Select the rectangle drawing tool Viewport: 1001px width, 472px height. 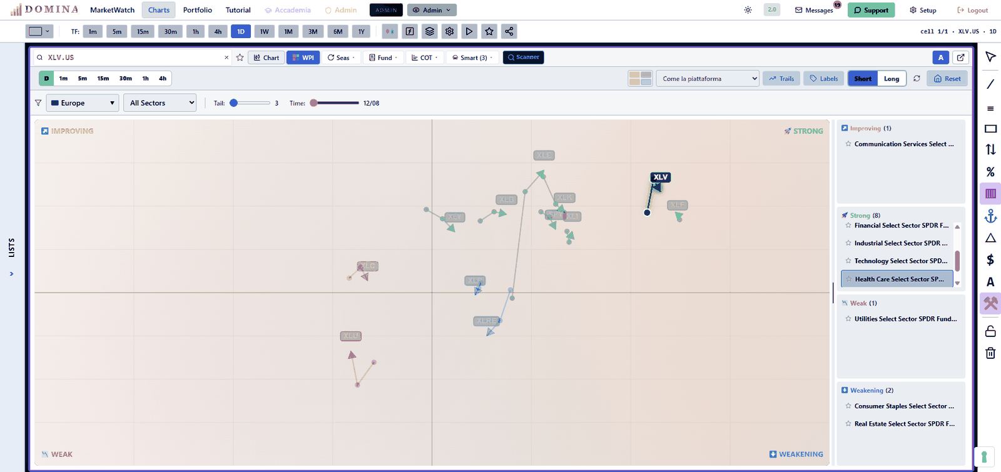tap(990, 129)
